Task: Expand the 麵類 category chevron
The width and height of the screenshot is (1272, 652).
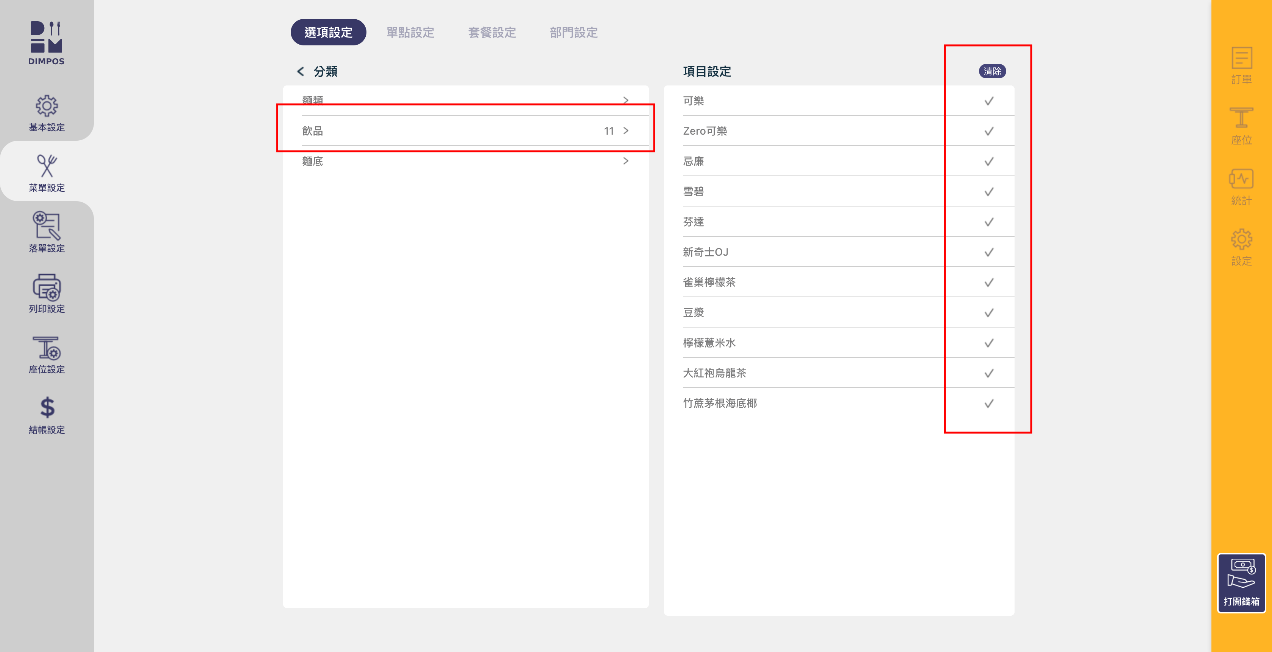Action: [x=626, y=100]
